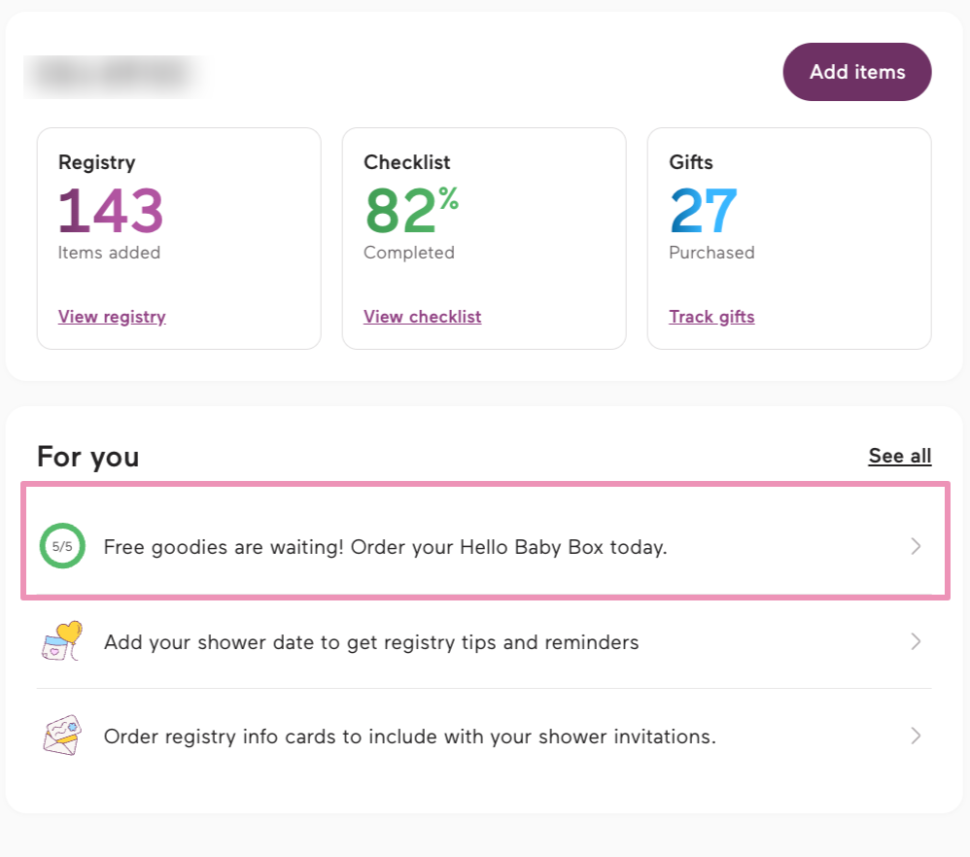Click the 5/5 progress circle icon
This screenshot has height=857, width=970.
click(62, 546)
